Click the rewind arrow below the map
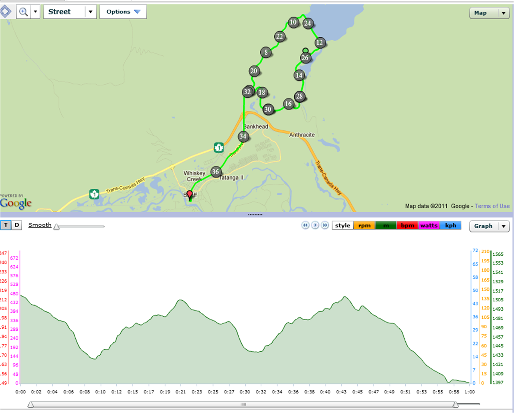 coord(305,225)
